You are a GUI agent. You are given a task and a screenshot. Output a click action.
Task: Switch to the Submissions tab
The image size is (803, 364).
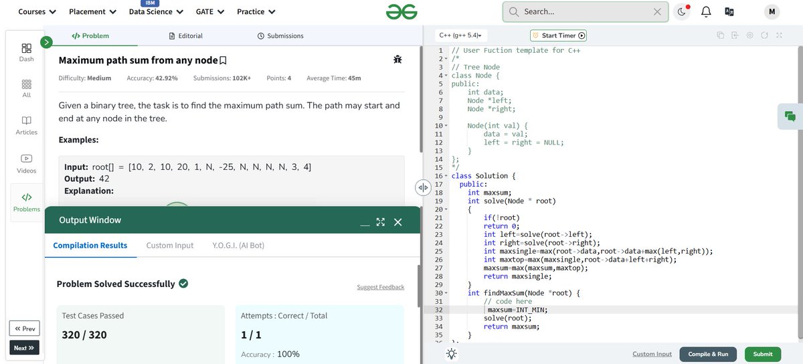[x=280, y=35]
